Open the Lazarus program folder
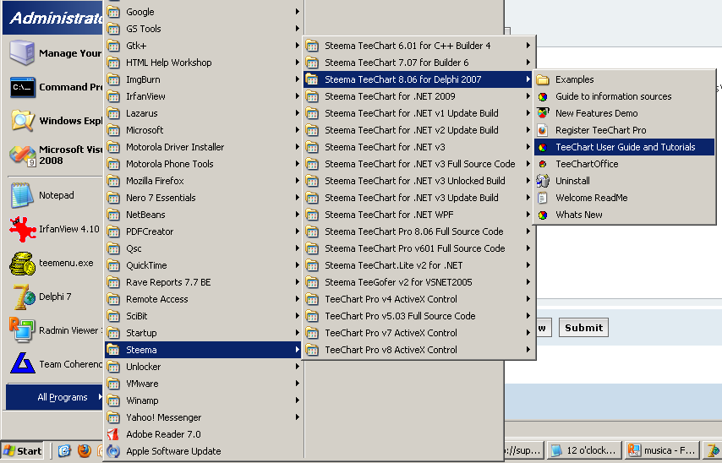Viewport: 722px width, 463px height. pyautogui.click(x=204, y=113)
